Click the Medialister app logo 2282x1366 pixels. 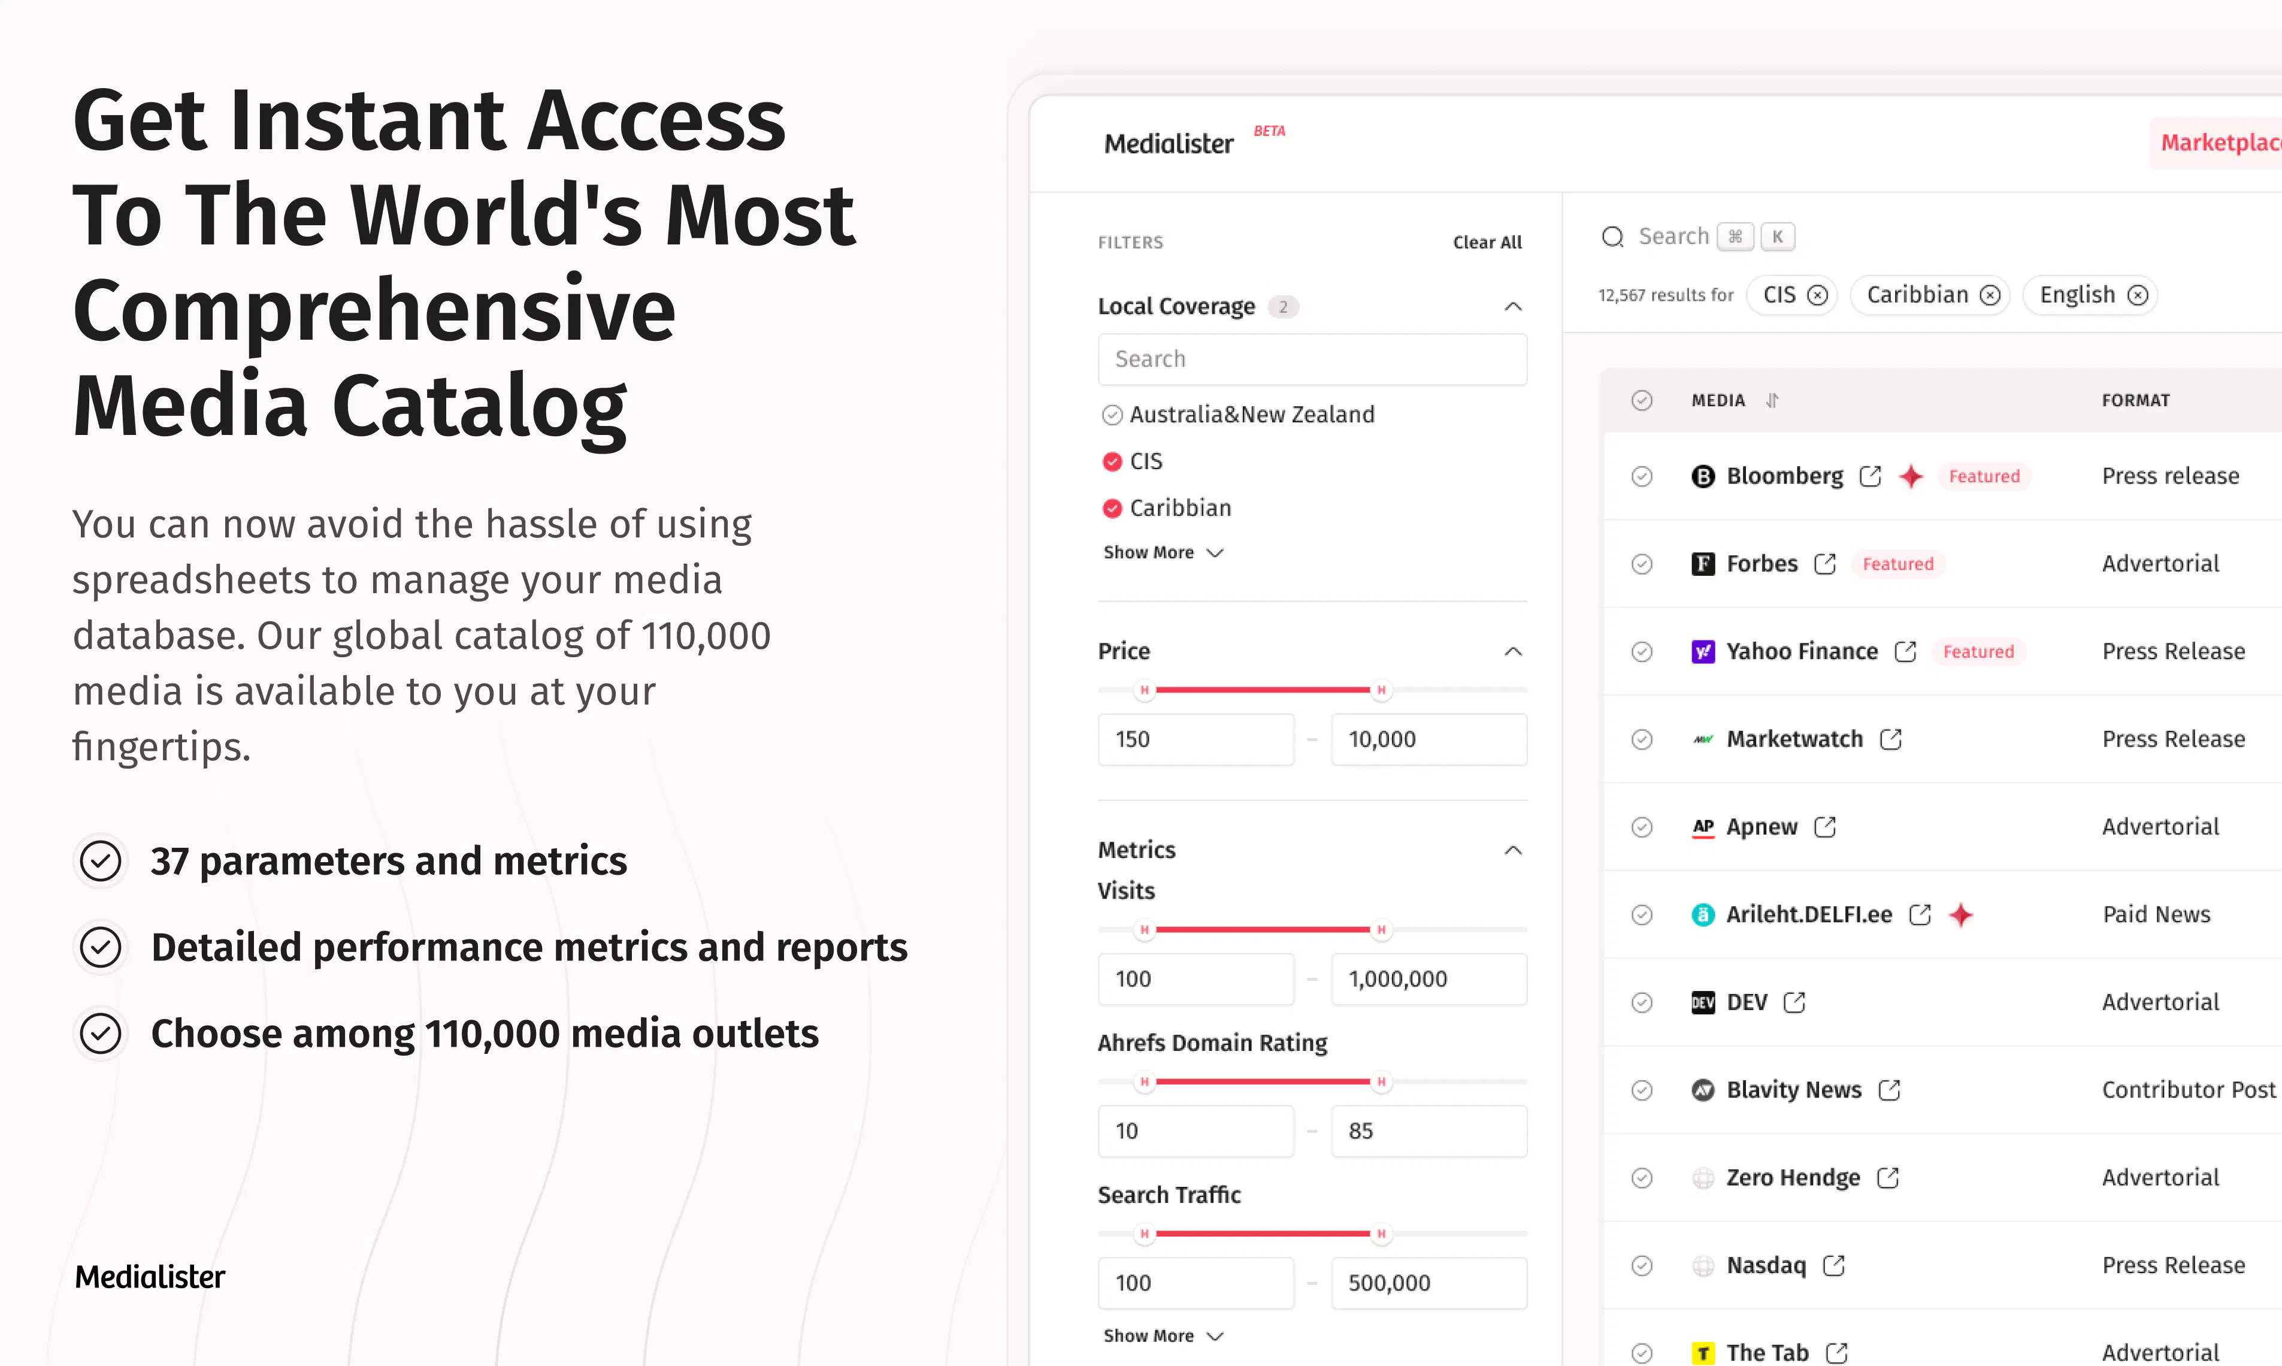1169,144
